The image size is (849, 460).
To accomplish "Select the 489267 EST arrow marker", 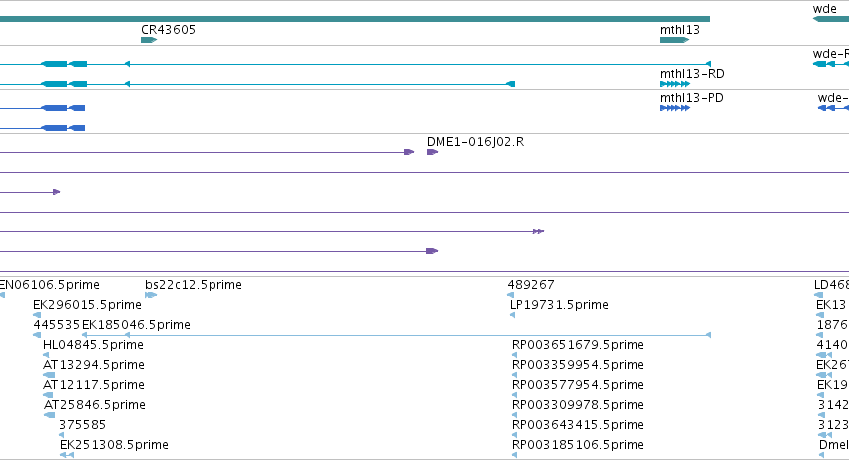I will (x=510, y=295).
